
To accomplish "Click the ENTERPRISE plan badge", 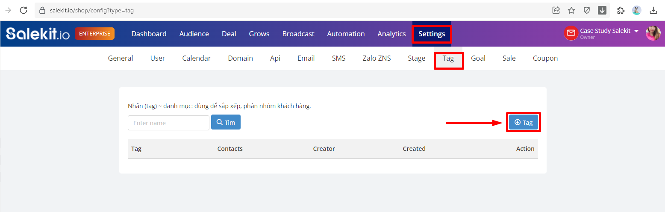I will pyautogui.click(x=95, y=34).
